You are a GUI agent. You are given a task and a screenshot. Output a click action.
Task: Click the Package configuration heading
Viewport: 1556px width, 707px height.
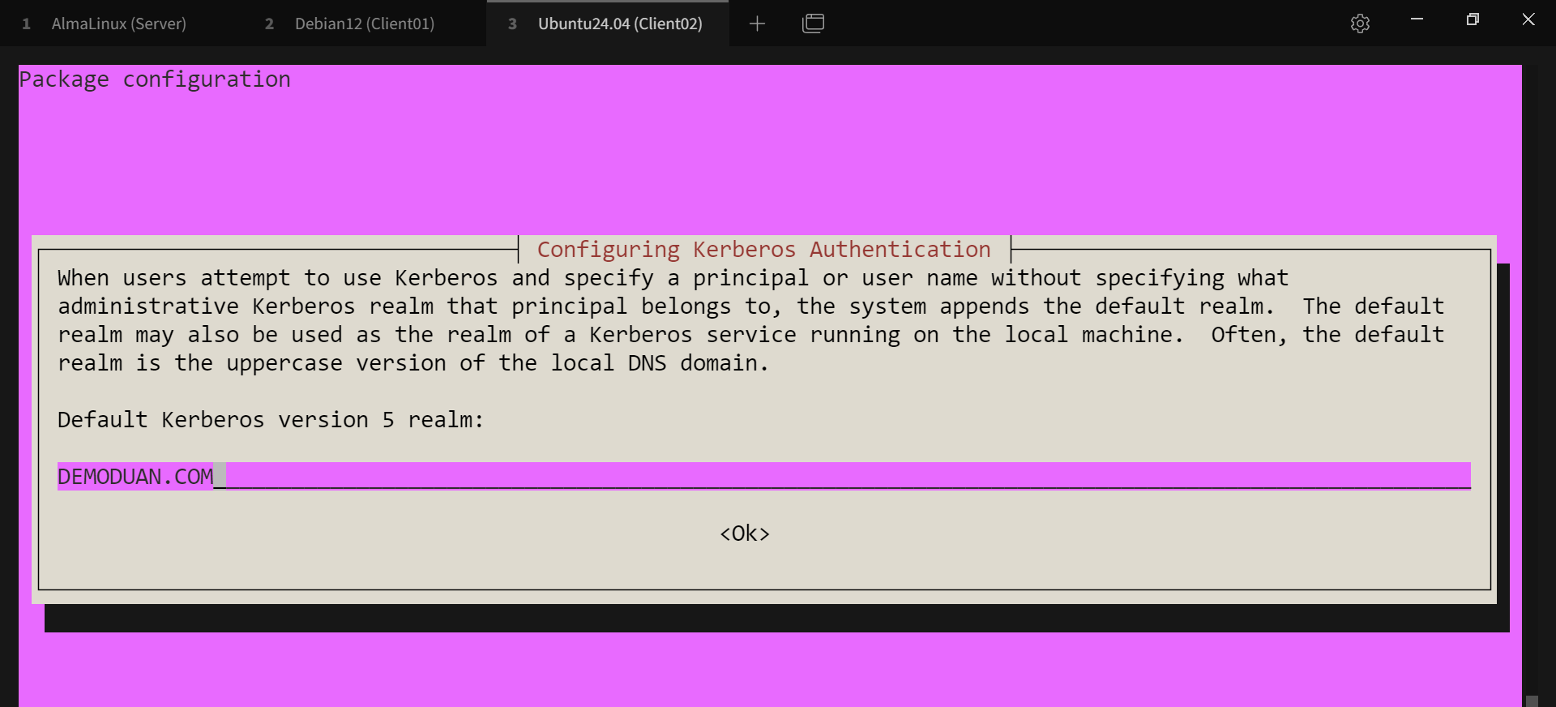pos(155,79)
